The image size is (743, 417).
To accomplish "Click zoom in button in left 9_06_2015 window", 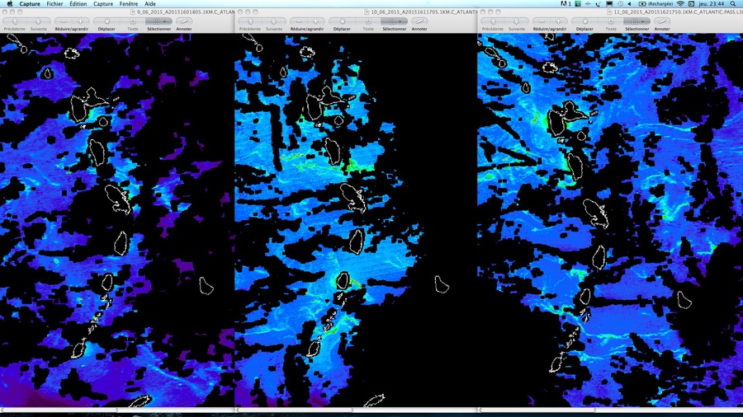I will tap(78, 21).
